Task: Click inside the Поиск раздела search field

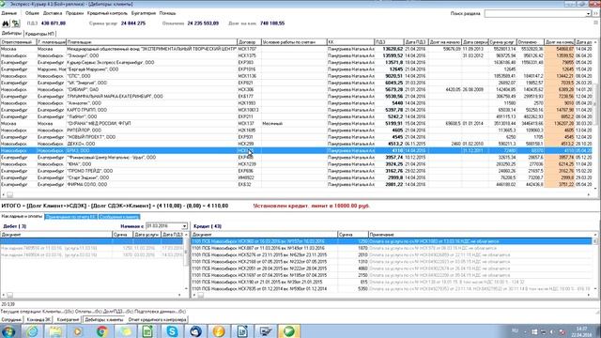Action: [534, 14]
